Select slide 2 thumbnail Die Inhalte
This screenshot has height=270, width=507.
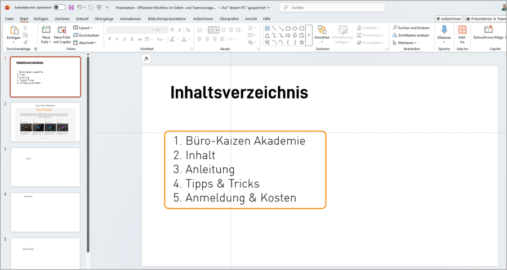pos(45,122)
